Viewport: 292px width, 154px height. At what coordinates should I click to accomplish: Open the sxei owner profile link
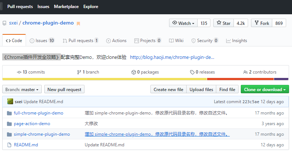[14, 23]
